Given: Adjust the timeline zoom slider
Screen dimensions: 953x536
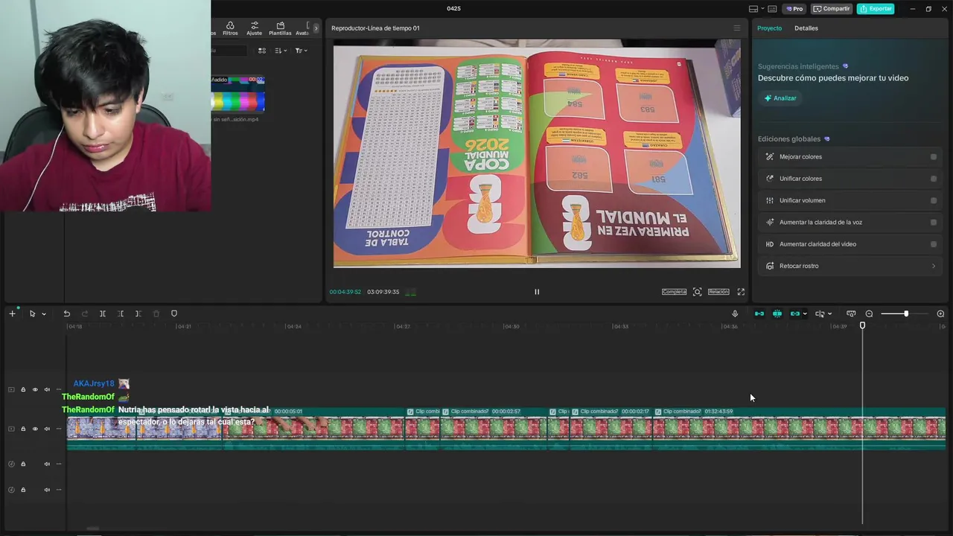Looking at the screenshot, I should tap(905, 313).
